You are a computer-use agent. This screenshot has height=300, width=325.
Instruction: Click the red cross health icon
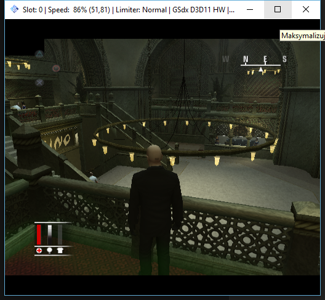click(x=39, y=251)
